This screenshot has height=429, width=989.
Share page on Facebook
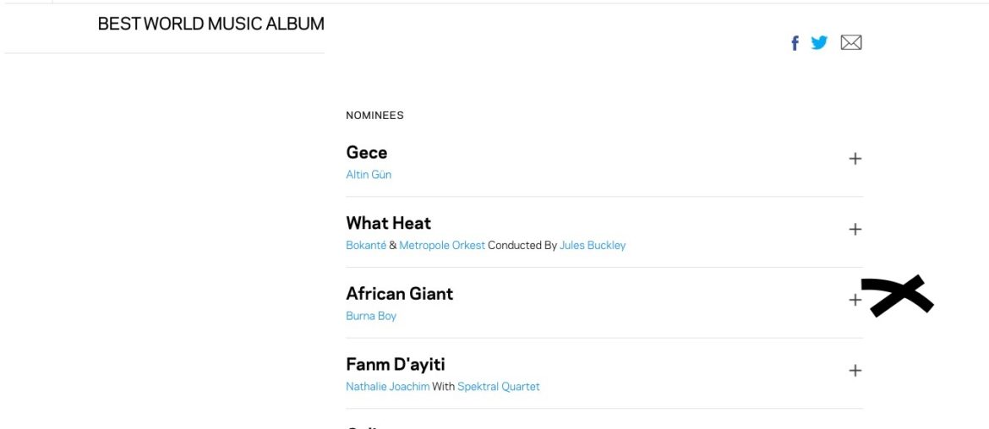[x=795, y=43]
